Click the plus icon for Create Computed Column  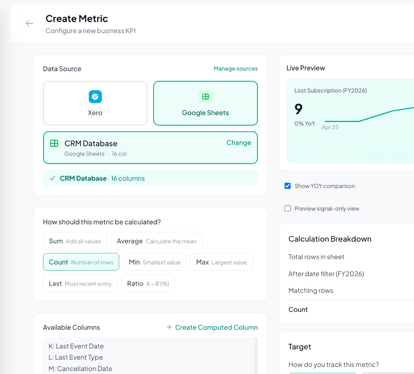click(x=169, y=327)
